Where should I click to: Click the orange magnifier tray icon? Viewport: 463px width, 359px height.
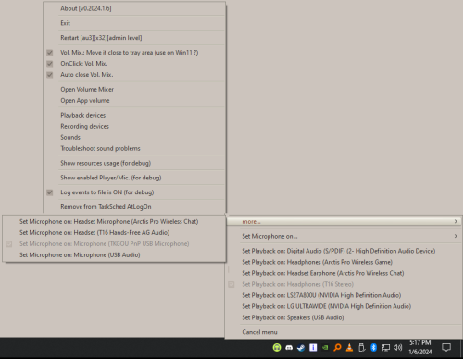point(337,348)
